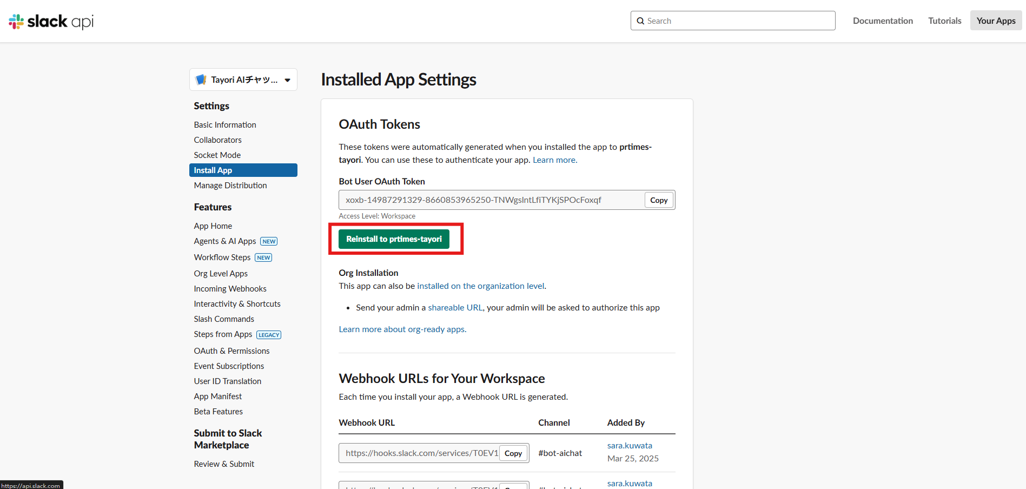Screen dimensions: 1026x489
Task: Click the LEGACY badge beside Steps from Apps
Action: [269, 335]
